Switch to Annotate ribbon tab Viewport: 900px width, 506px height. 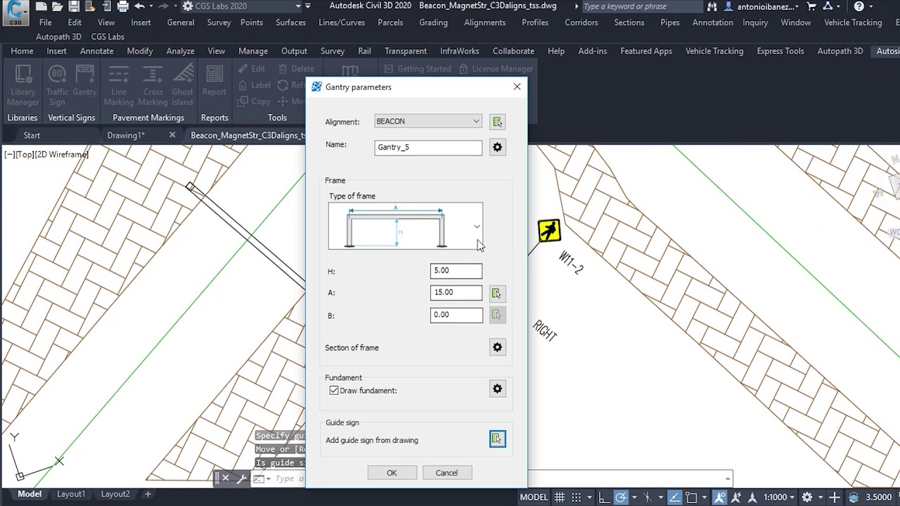click(x=96, y=51)
